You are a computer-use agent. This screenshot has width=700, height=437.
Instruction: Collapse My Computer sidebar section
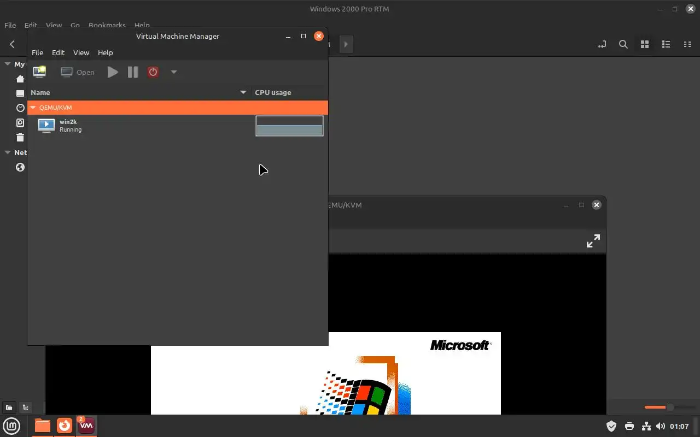[8, 64]
